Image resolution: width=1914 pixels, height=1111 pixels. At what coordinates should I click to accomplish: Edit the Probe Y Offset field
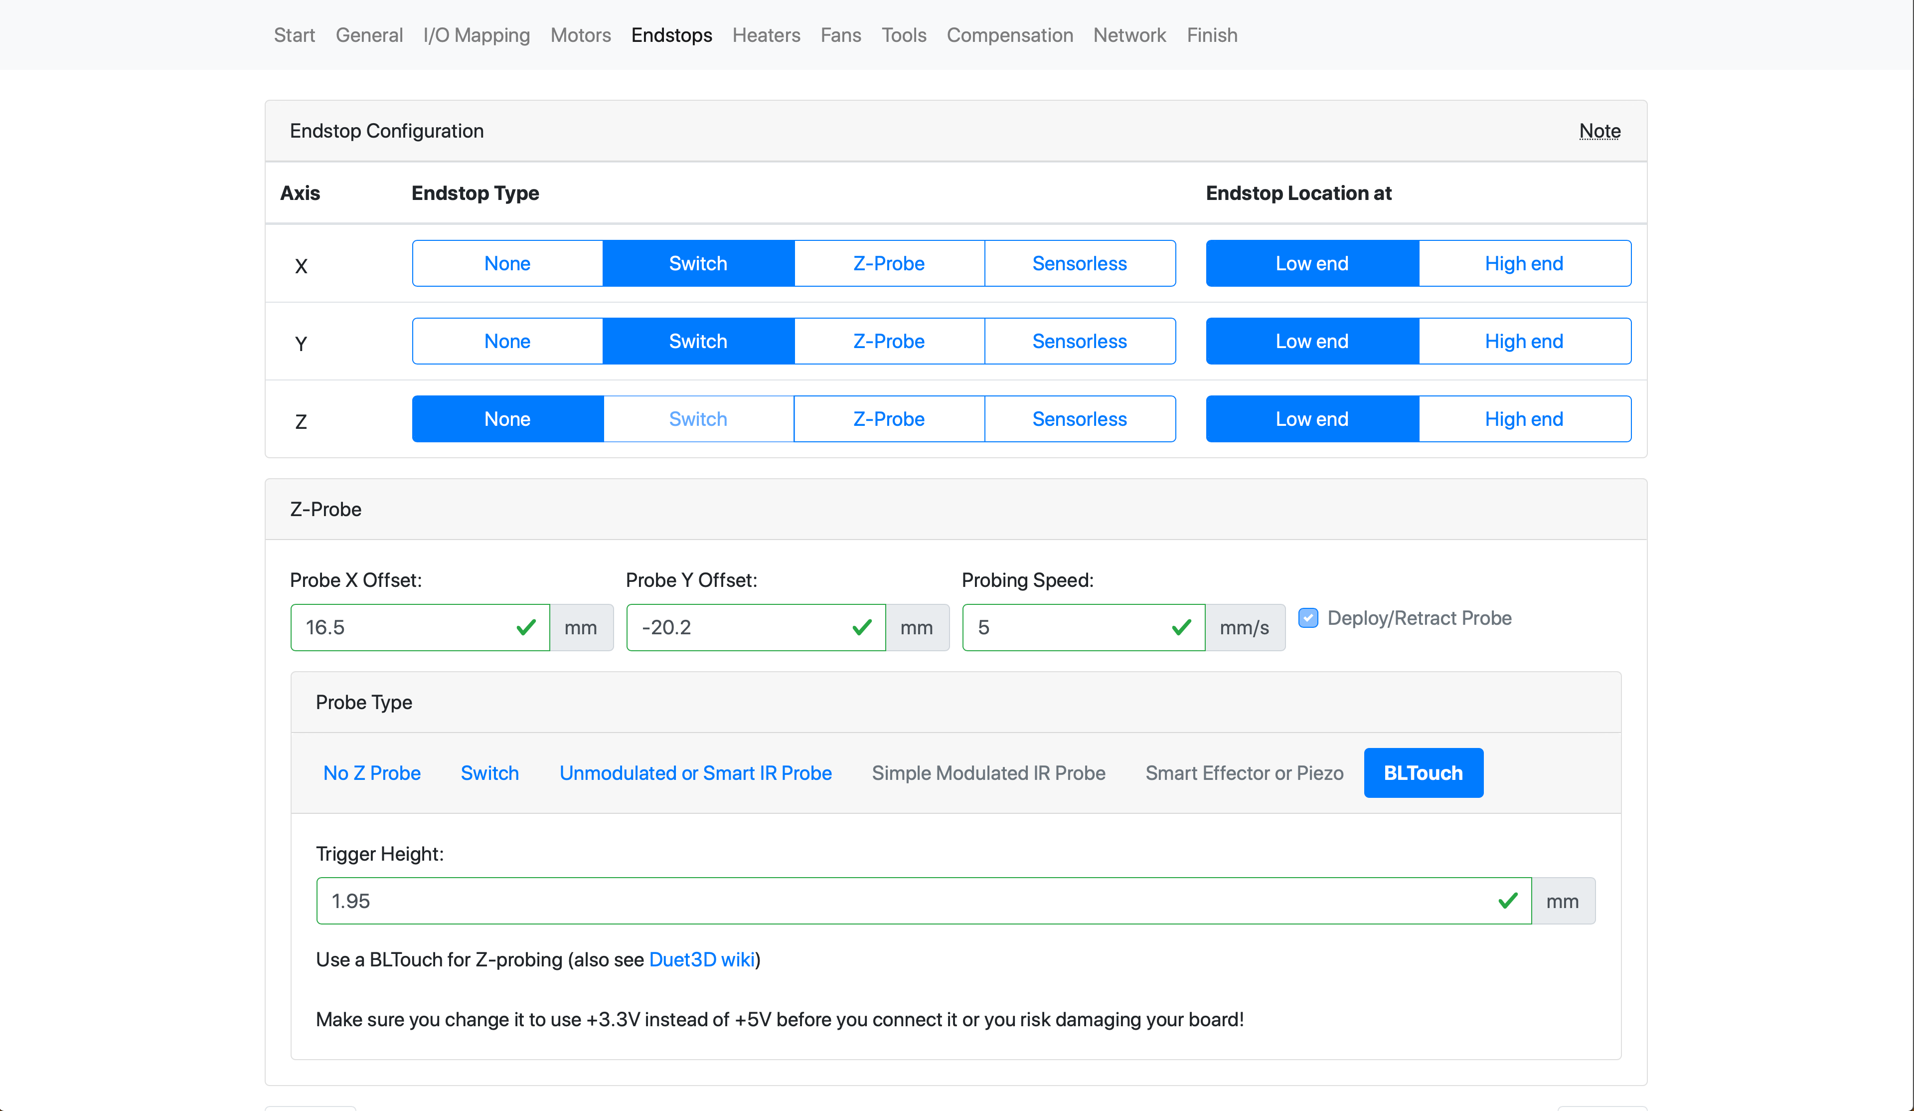(x=755, y=628)
